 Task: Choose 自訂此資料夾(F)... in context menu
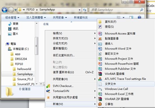click(x=74, y=55)
